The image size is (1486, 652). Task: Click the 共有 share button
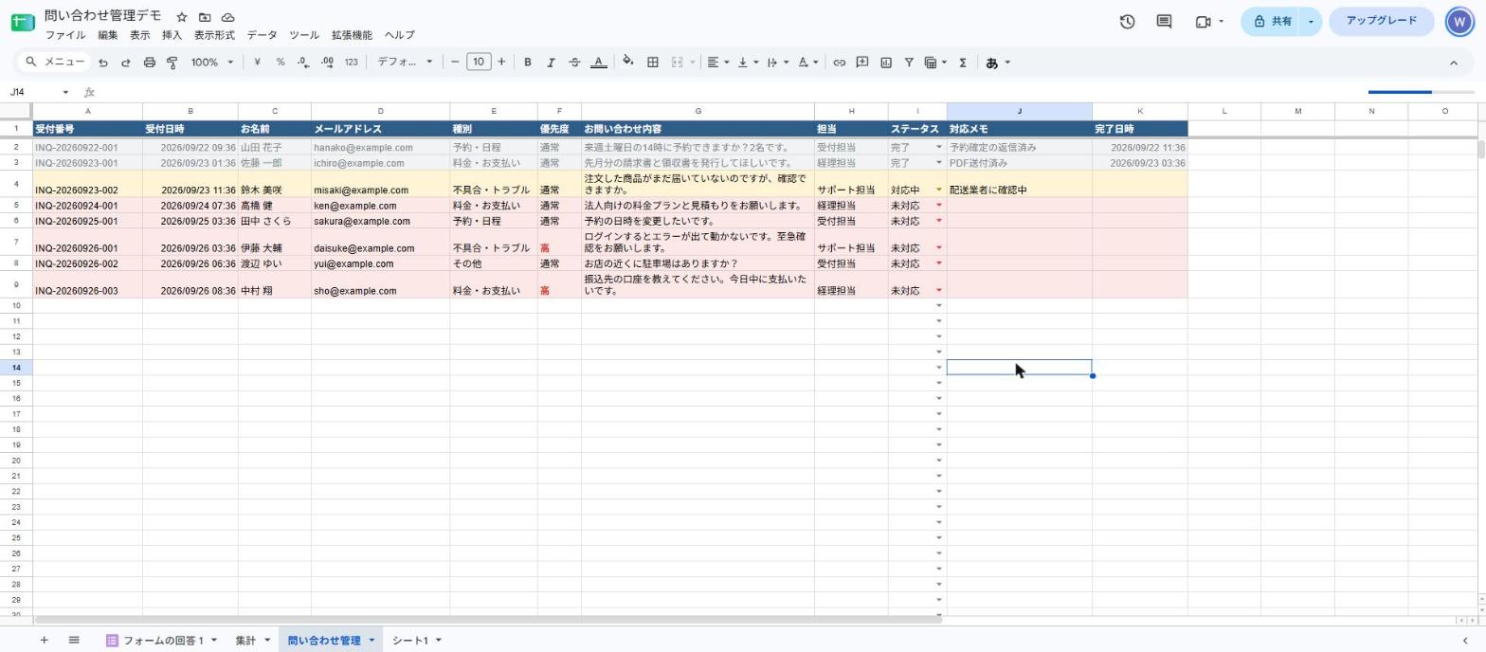pos(1271,21)
